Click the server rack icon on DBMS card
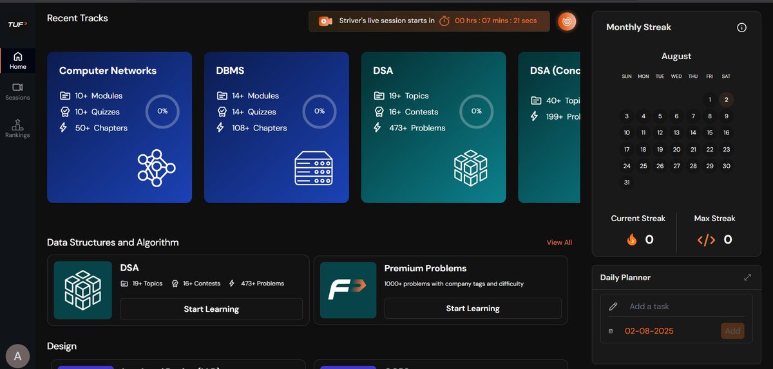Image resolution: width=773 pixels, height=369 pixels. 314,168
